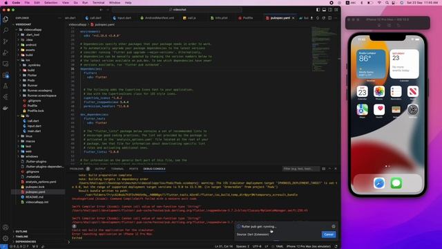Toggle the bottom panel layout icon
Image resolution: width=442 pixels, height=249 pixels.
click(x=324, y=10)
